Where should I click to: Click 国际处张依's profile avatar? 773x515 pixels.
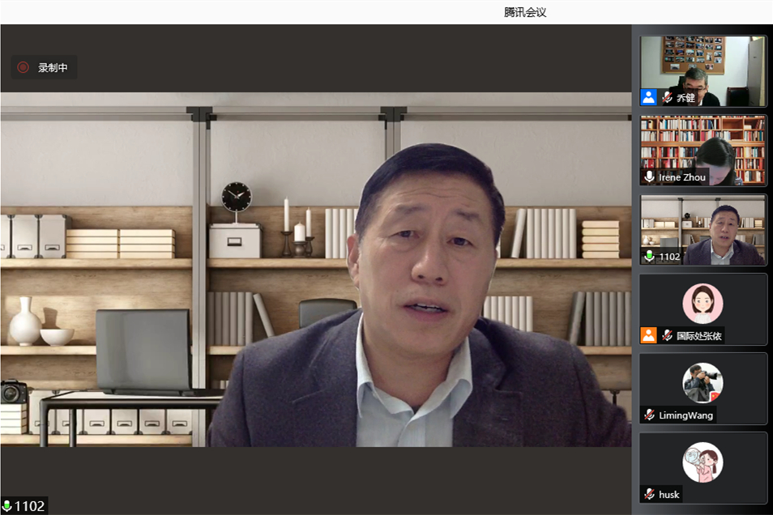pos(703,304)
